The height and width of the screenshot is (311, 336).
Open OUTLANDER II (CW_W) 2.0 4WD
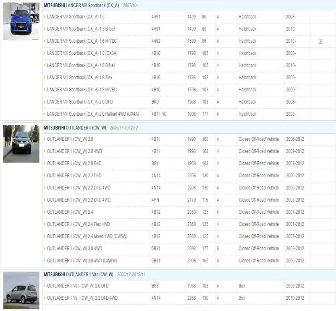tap(75, 151)
